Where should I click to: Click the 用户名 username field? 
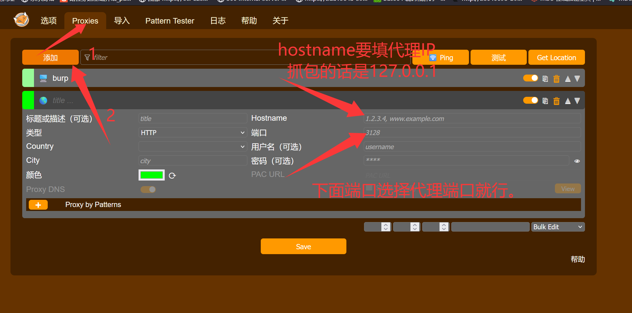pos(472,147)
